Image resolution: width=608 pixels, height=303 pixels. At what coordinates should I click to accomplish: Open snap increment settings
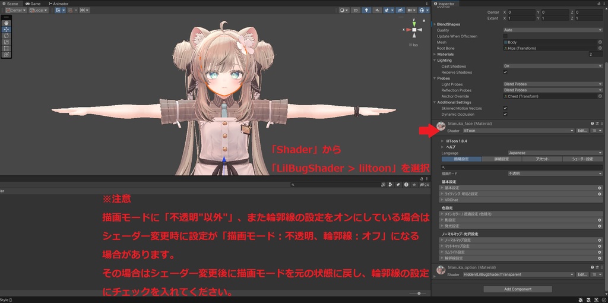(x=84, y=10)
